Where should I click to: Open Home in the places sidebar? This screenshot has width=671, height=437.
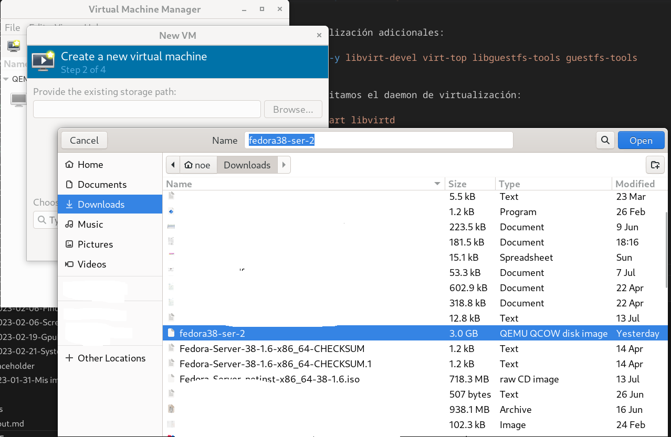[x=110, y=165]
